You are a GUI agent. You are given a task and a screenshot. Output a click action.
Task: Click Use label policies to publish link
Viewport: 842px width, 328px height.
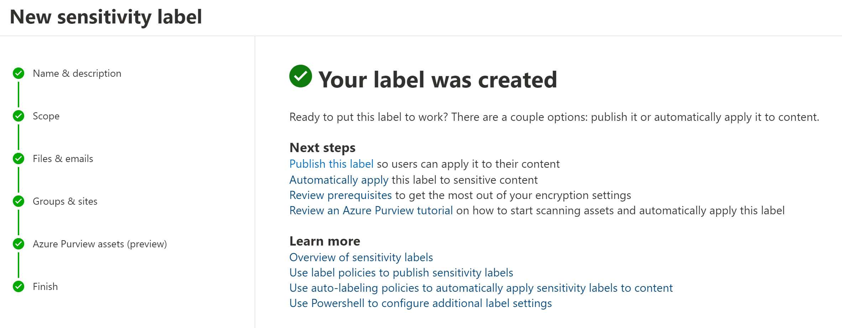coord(401,273)
